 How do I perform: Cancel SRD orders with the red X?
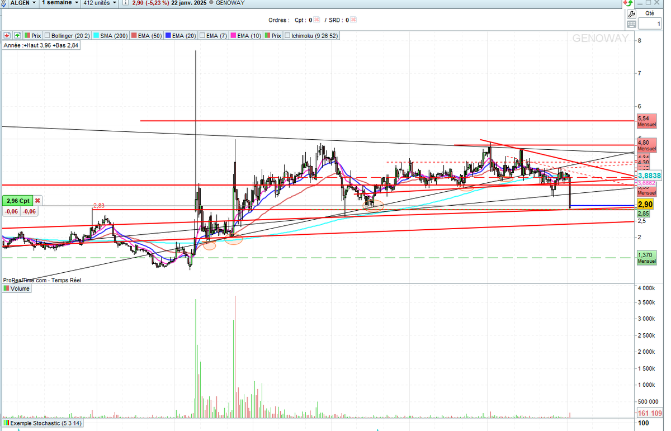[354, 20]
